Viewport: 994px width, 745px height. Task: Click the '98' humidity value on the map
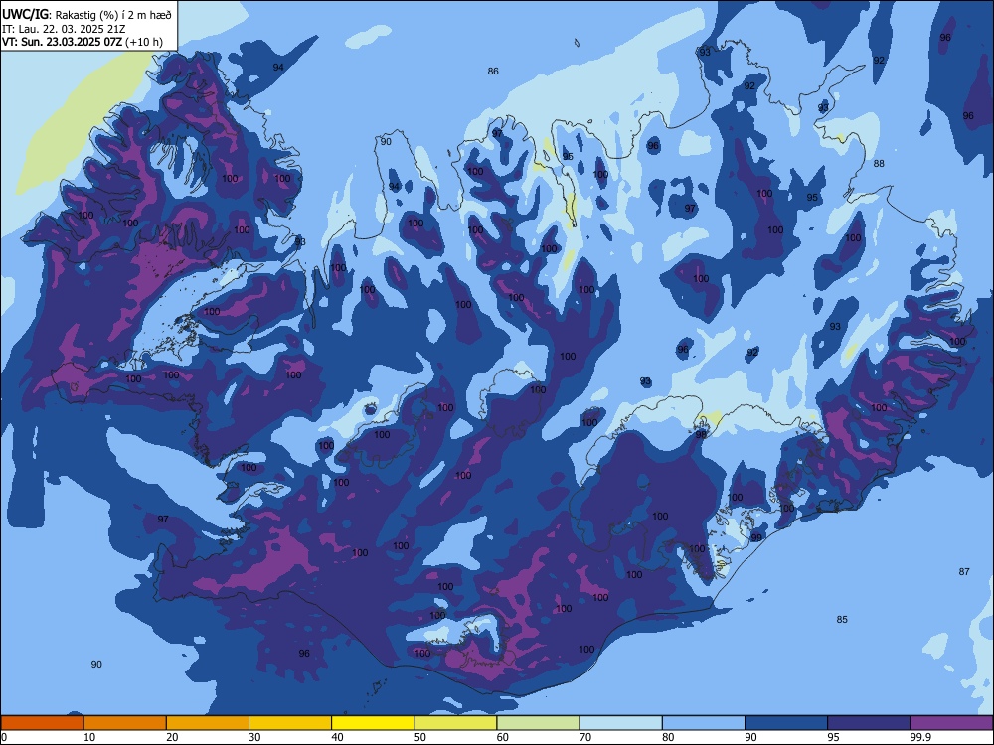[701, 435]
